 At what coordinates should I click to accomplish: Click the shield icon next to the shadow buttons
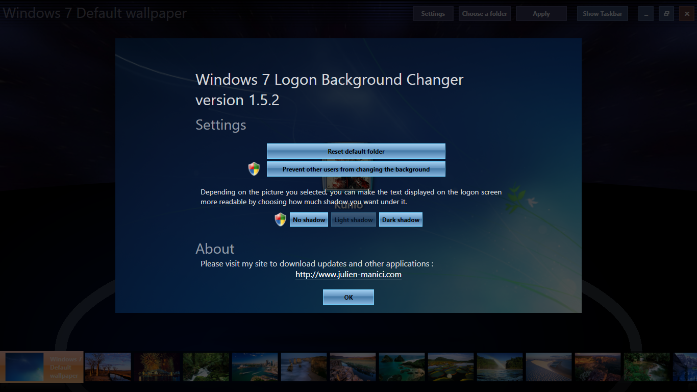click(280, 219)
